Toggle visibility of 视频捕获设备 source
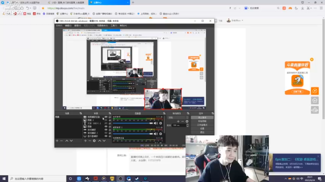Viewport: 325px width, 182px height. click(x=106, y=117)
